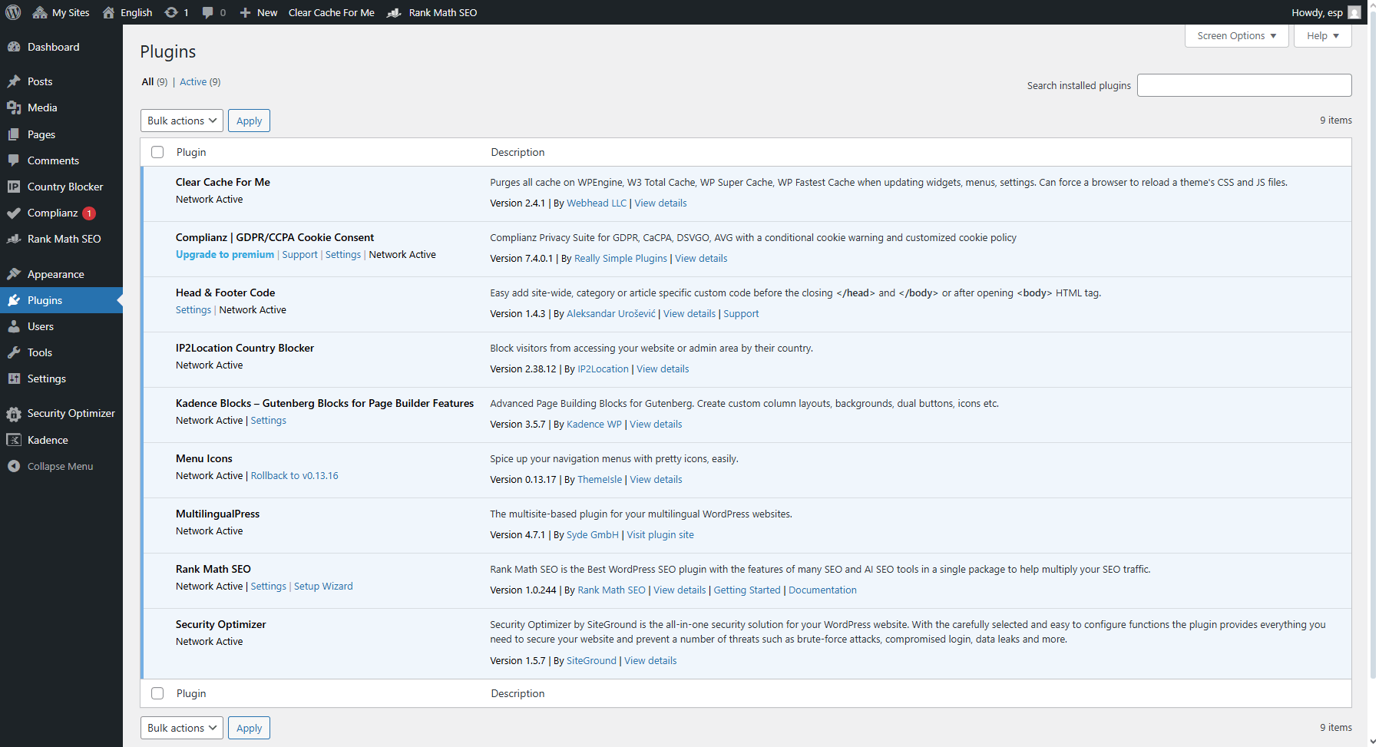The height and width of the screenshot is (747, 1379).
Task: Expand Screen Options panel
Action: tap(1236, 36)
